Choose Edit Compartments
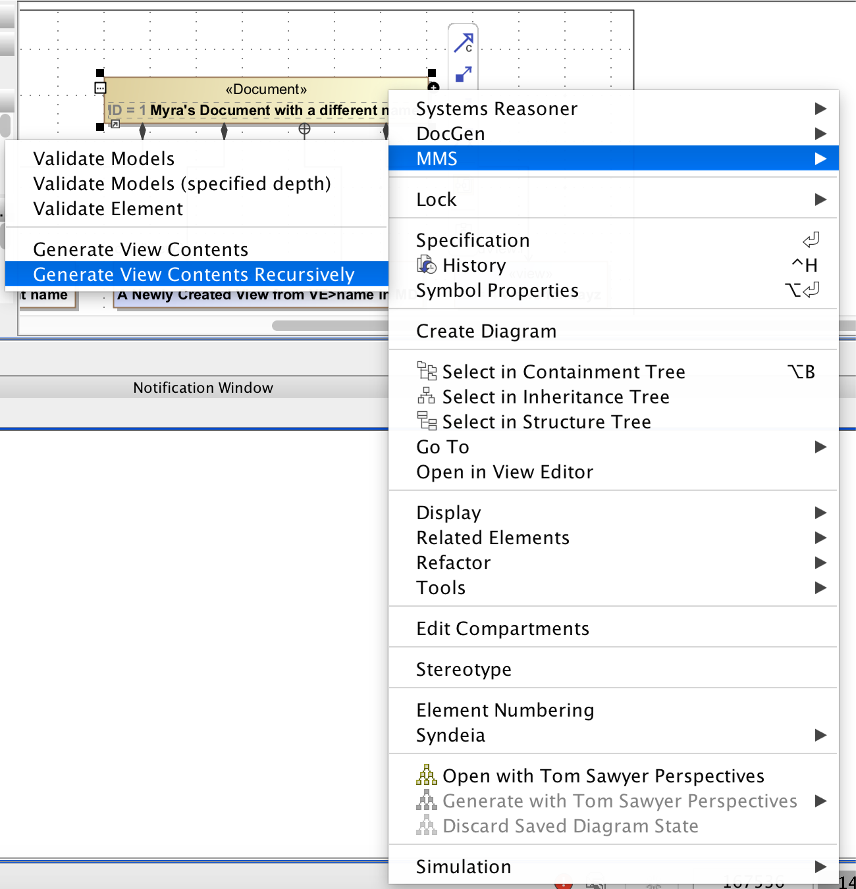This screenshot has height=889, width=856. pyautogui.click(x=613, y=628)
